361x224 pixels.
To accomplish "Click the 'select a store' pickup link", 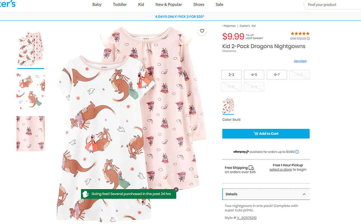I will [x=280, y=170].
